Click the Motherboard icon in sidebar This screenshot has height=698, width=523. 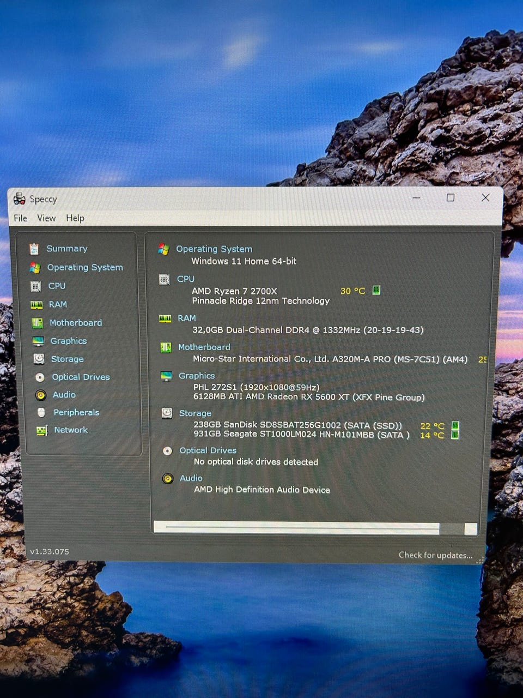[37, 323]
